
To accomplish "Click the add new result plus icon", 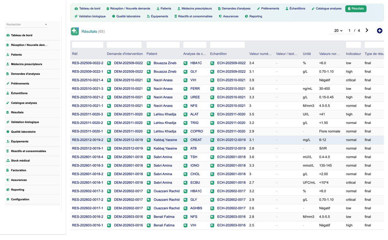I will [x=380, y=31].
